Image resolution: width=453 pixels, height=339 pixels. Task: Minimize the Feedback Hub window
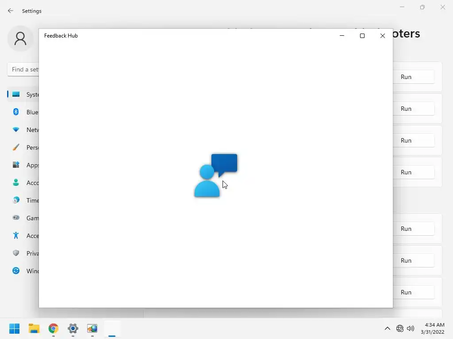coord(342,36)
